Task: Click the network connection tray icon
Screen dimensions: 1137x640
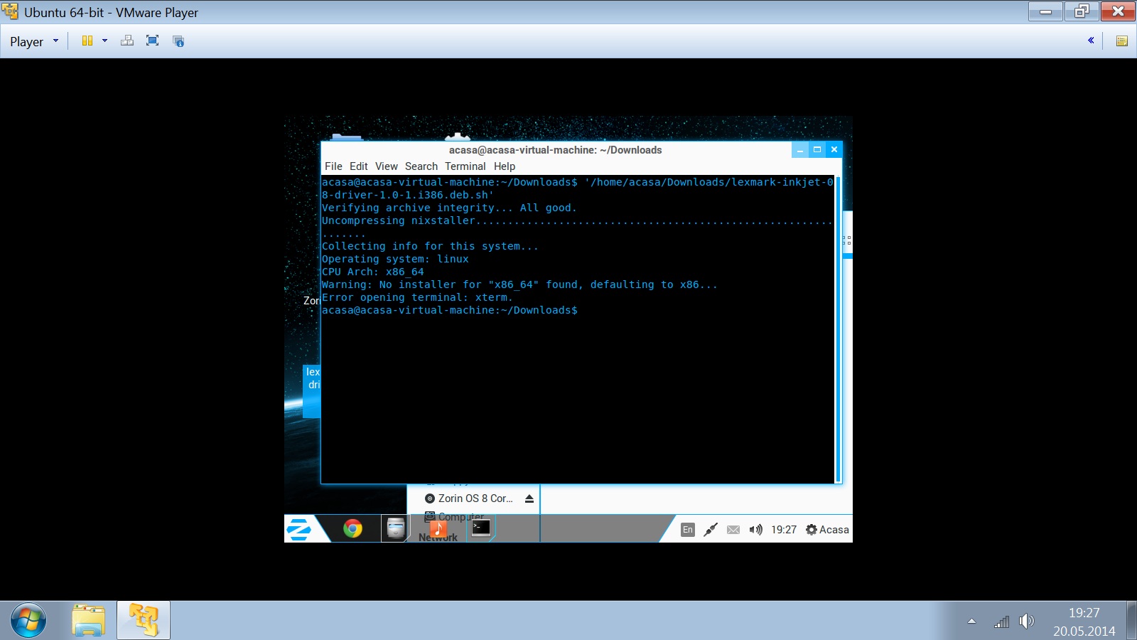Action: 710,530
